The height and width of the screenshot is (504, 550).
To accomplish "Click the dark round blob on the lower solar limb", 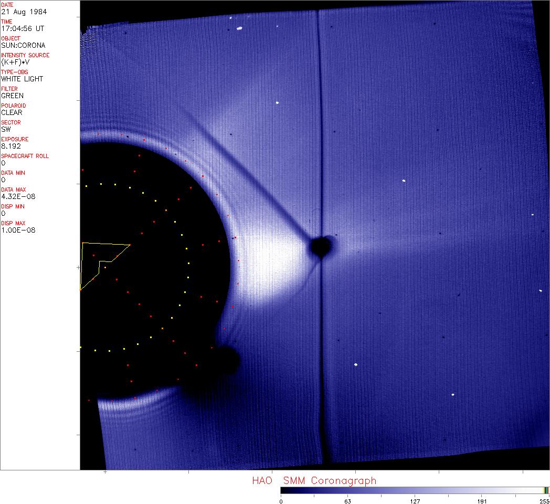I will click(x=227, y=360).
